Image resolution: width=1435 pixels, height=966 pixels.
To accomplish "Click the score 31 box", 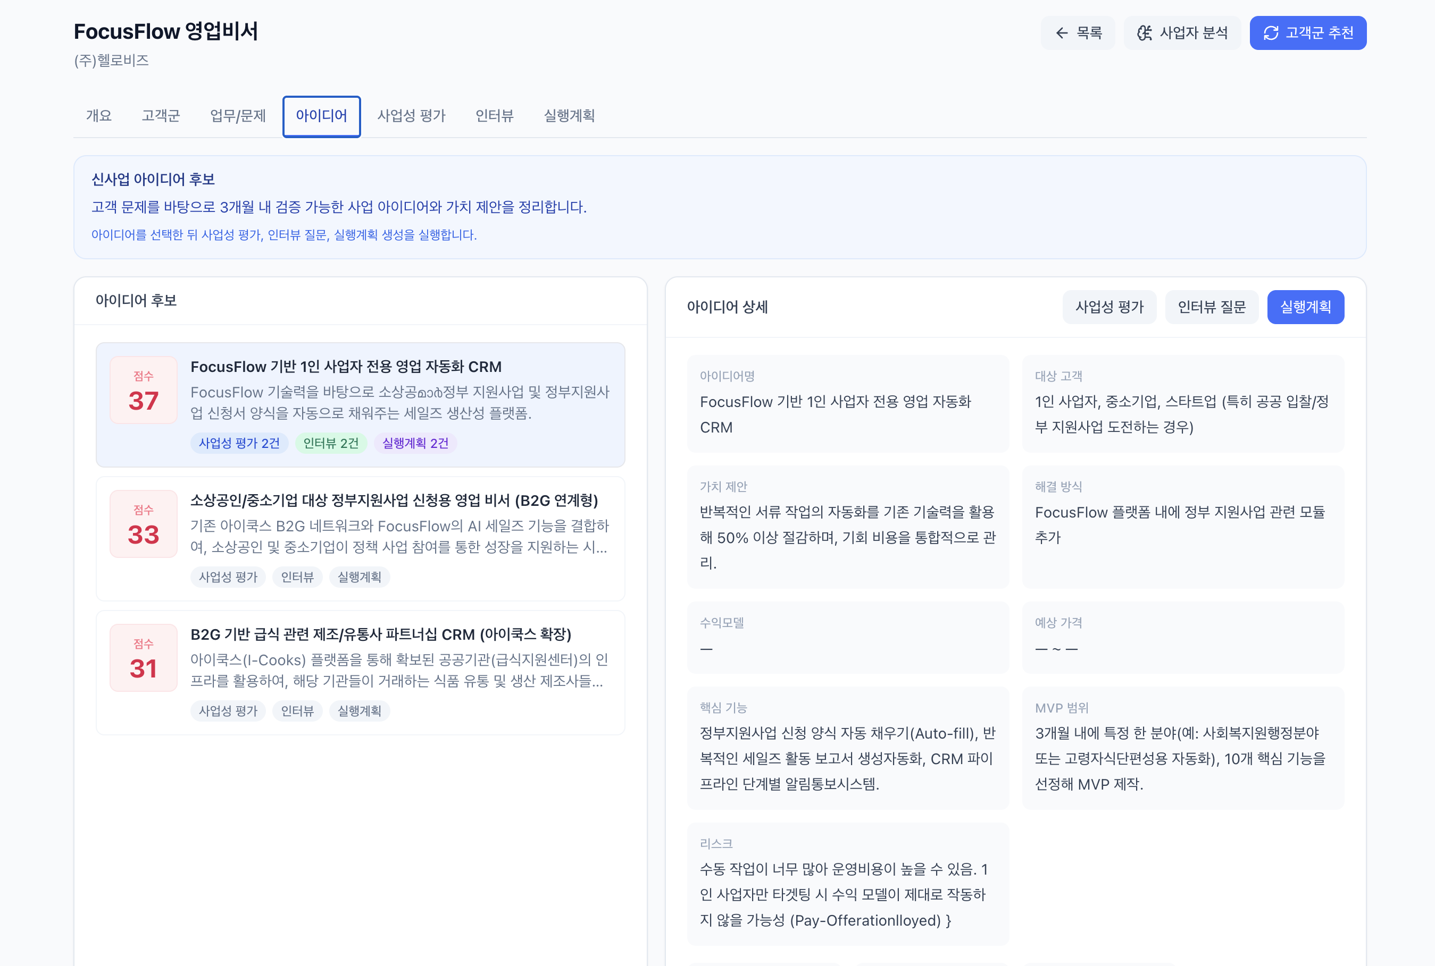I will pyautogui.click(x=144, y=658).
